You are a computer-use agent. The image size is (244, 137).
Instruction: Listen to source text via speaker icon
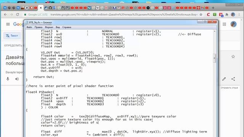(x=17, y=79)
